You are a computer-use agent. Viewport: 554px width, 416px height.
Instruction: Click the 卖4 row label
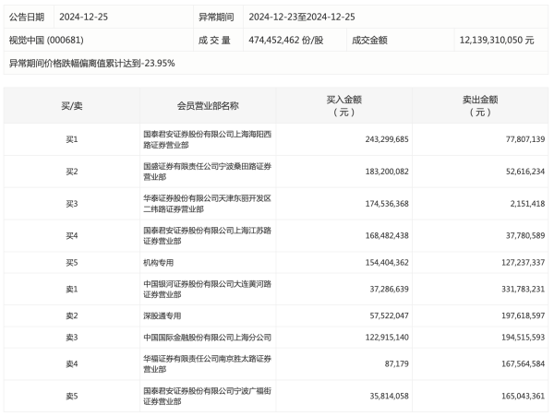coord(72,364)
